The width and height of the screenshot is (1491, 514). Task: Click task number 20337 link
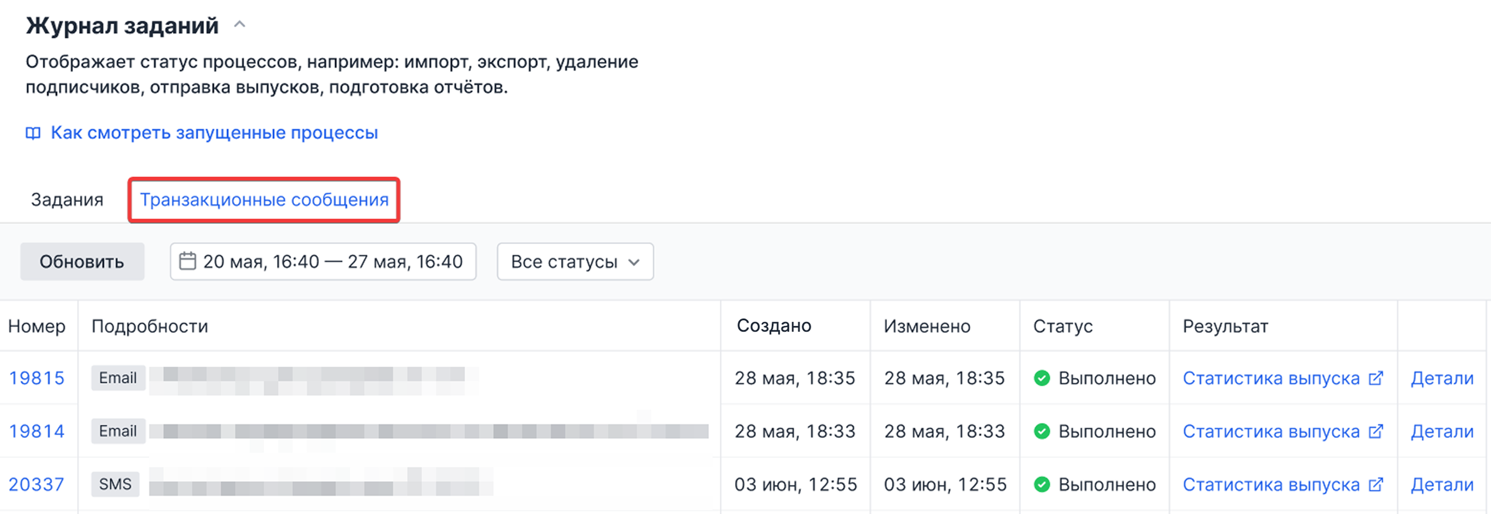(x=37, y=484)
